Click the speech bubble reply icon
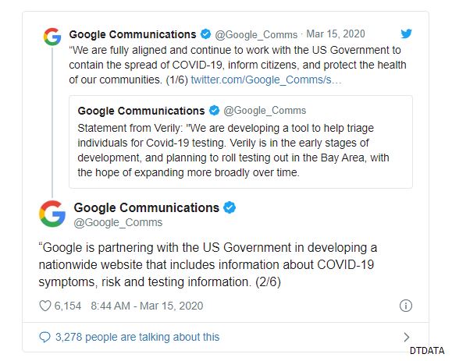Viewport: 452px width, 361px height. (44, 337)
